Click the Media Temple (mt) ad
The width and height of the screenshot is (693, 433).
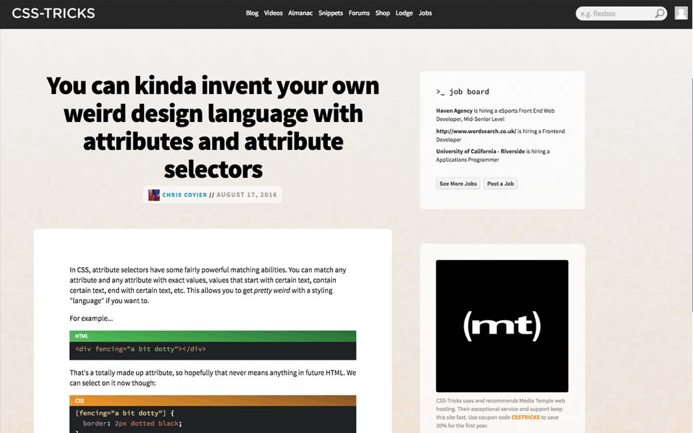tap(502, 326)
